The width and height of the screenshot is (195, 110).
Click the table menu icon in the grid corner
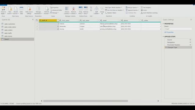pyautogui.click(x=37, y=20)
